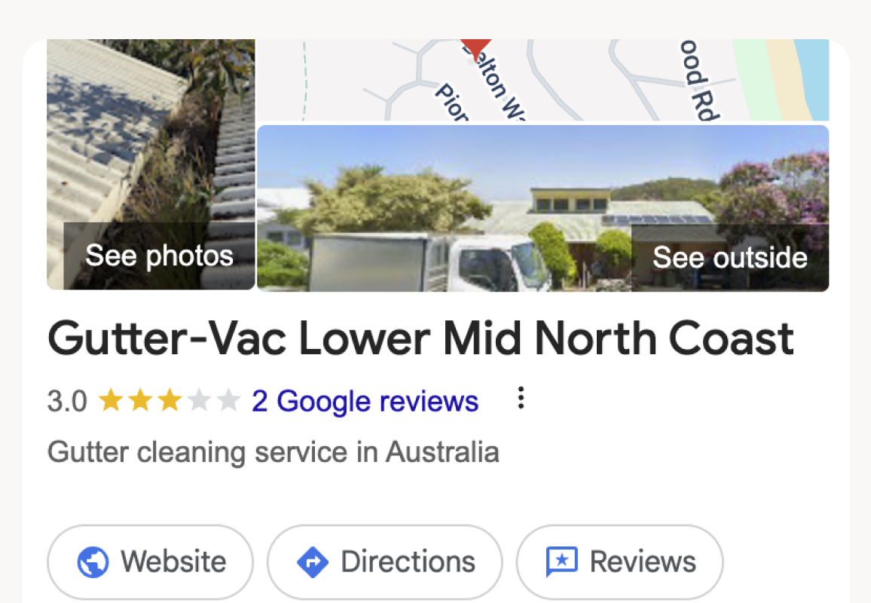Click the Gutter-Vac Lower Mid North Coast title

point(420,338)
